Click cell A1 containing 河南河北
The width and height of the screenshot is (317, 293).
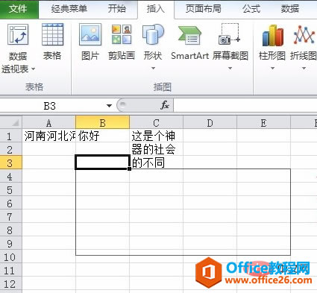coord(48,136)
